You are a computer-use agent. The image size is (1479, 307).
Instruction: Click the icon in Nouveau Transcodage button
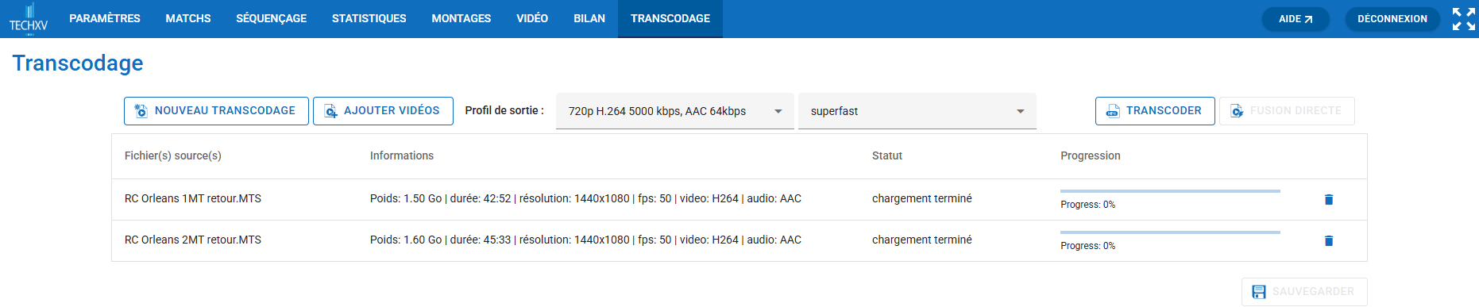pos(141,111)
